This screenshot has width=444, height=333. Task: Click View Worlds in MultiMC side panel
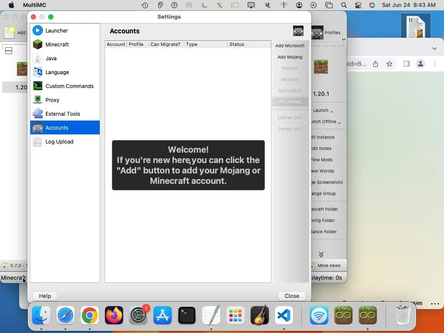pos(323,171)
